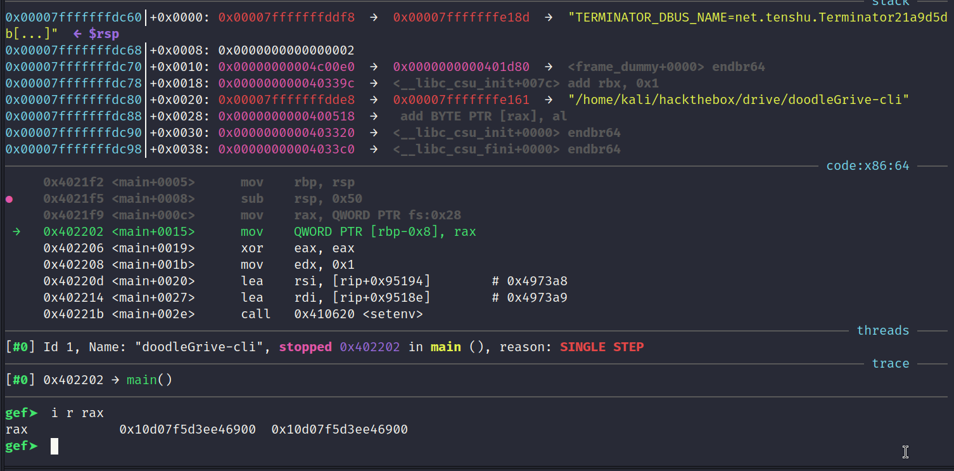The width and height of the screenshot is (954, 471).
Task: Click the 'i r rax' command text
Action: click(x=77, y=413)
